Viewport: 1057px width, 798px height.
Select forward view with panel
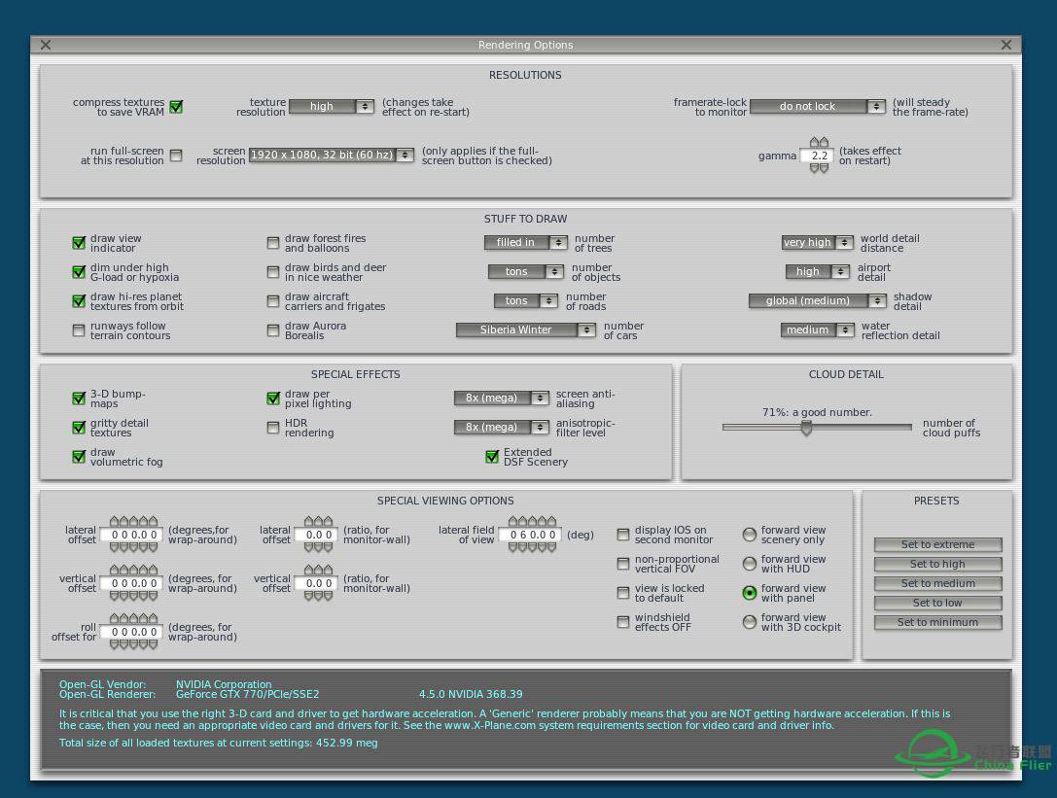(750, 593)
